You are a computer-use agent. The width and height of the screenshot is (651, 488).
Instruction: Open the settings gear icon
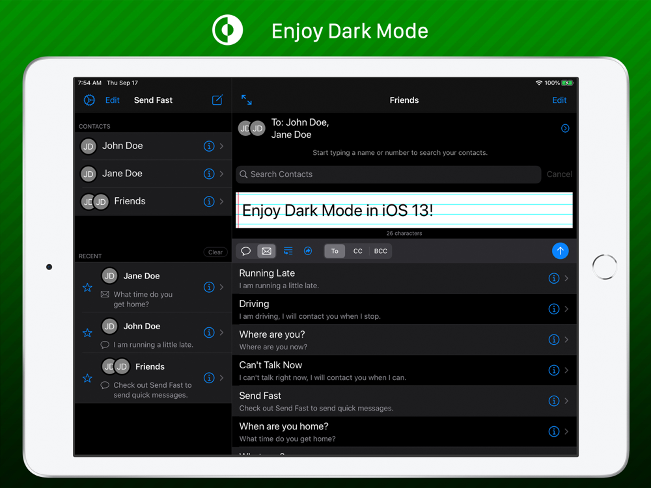point(89,100)
